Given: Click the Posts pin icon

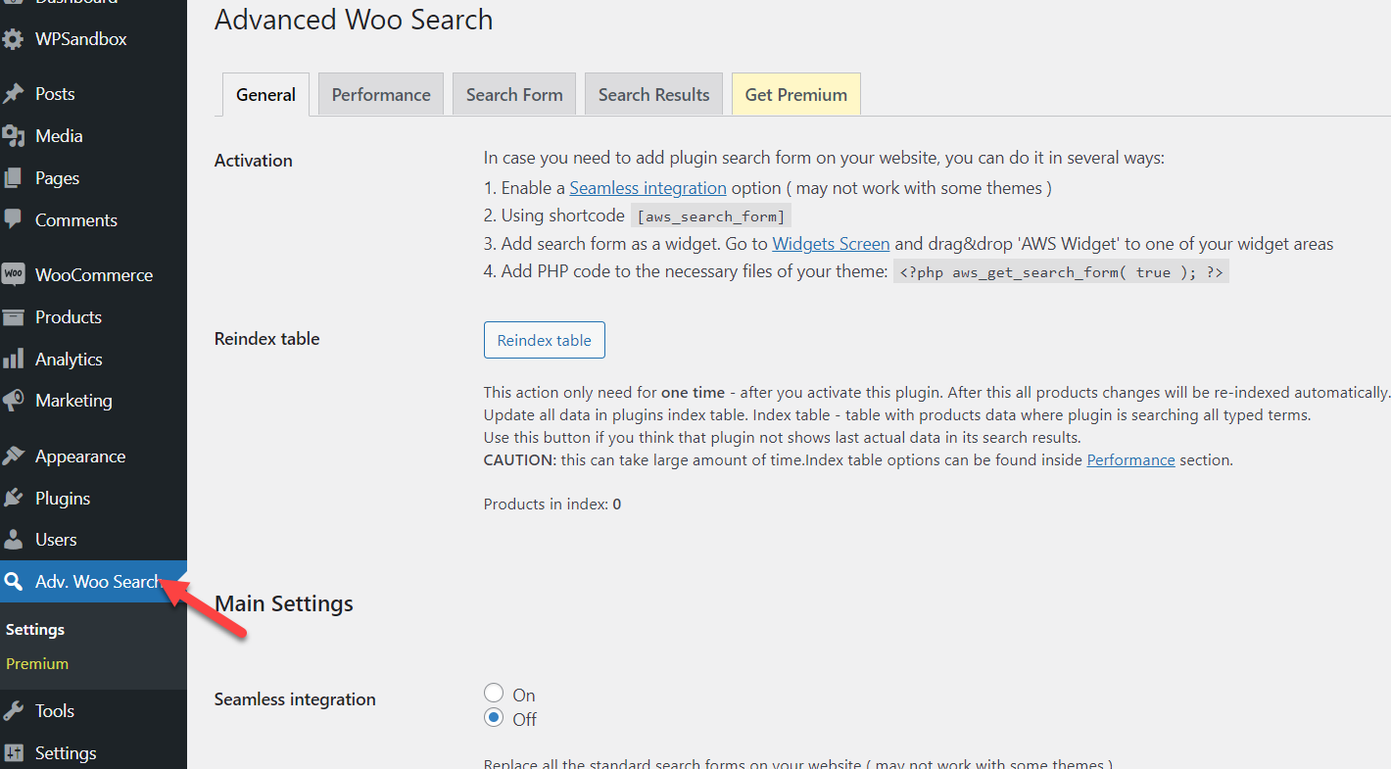Looking at the screenshot, I should click(13, 94).
